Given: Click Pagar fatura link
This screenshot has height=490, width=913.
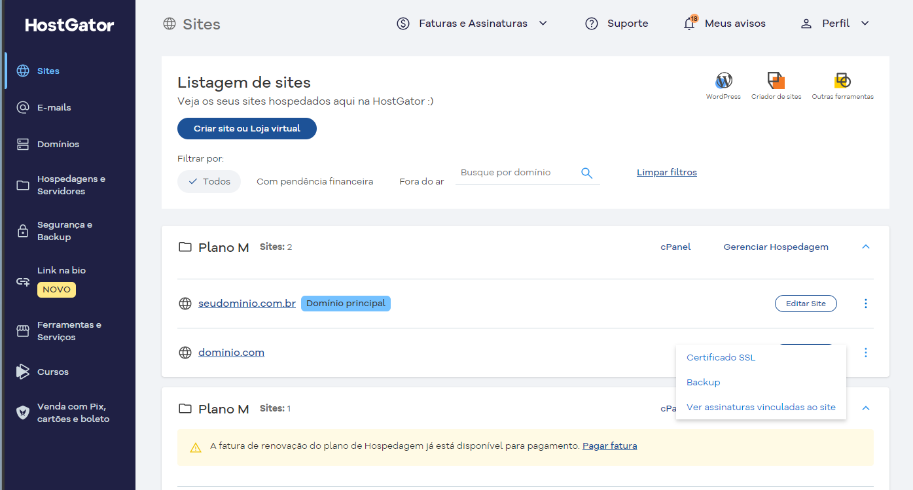Looking at the screenshot, I should click(609, 446).
